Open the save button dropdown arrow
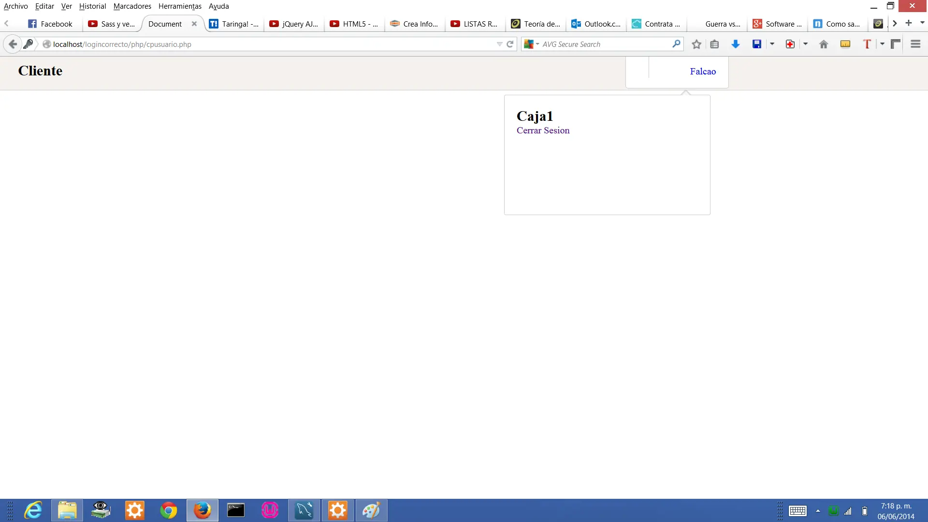928x522 pixels. coord(771,44)
